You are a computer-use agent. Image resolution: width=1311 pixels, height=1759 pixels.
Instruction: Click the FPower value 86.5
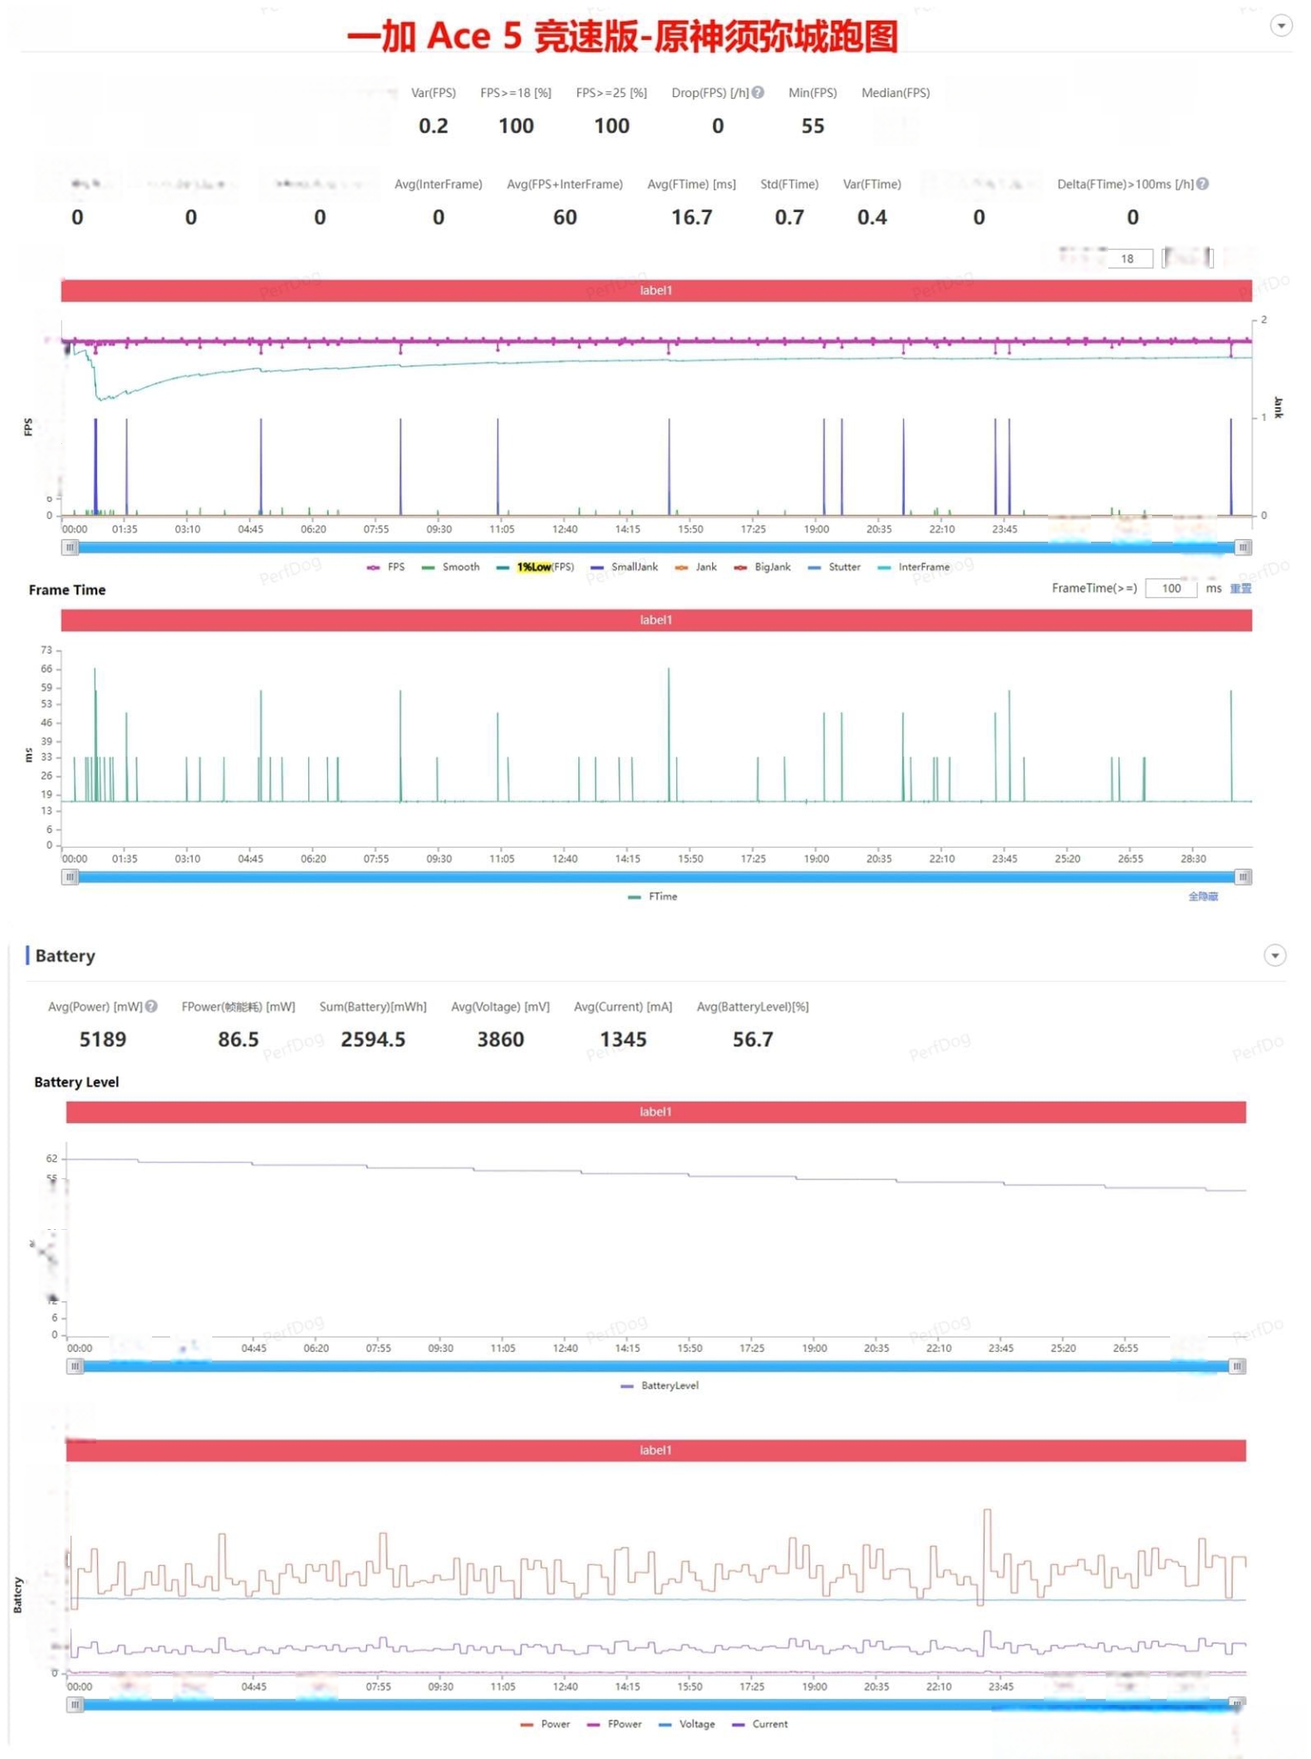click(238, 1039)
